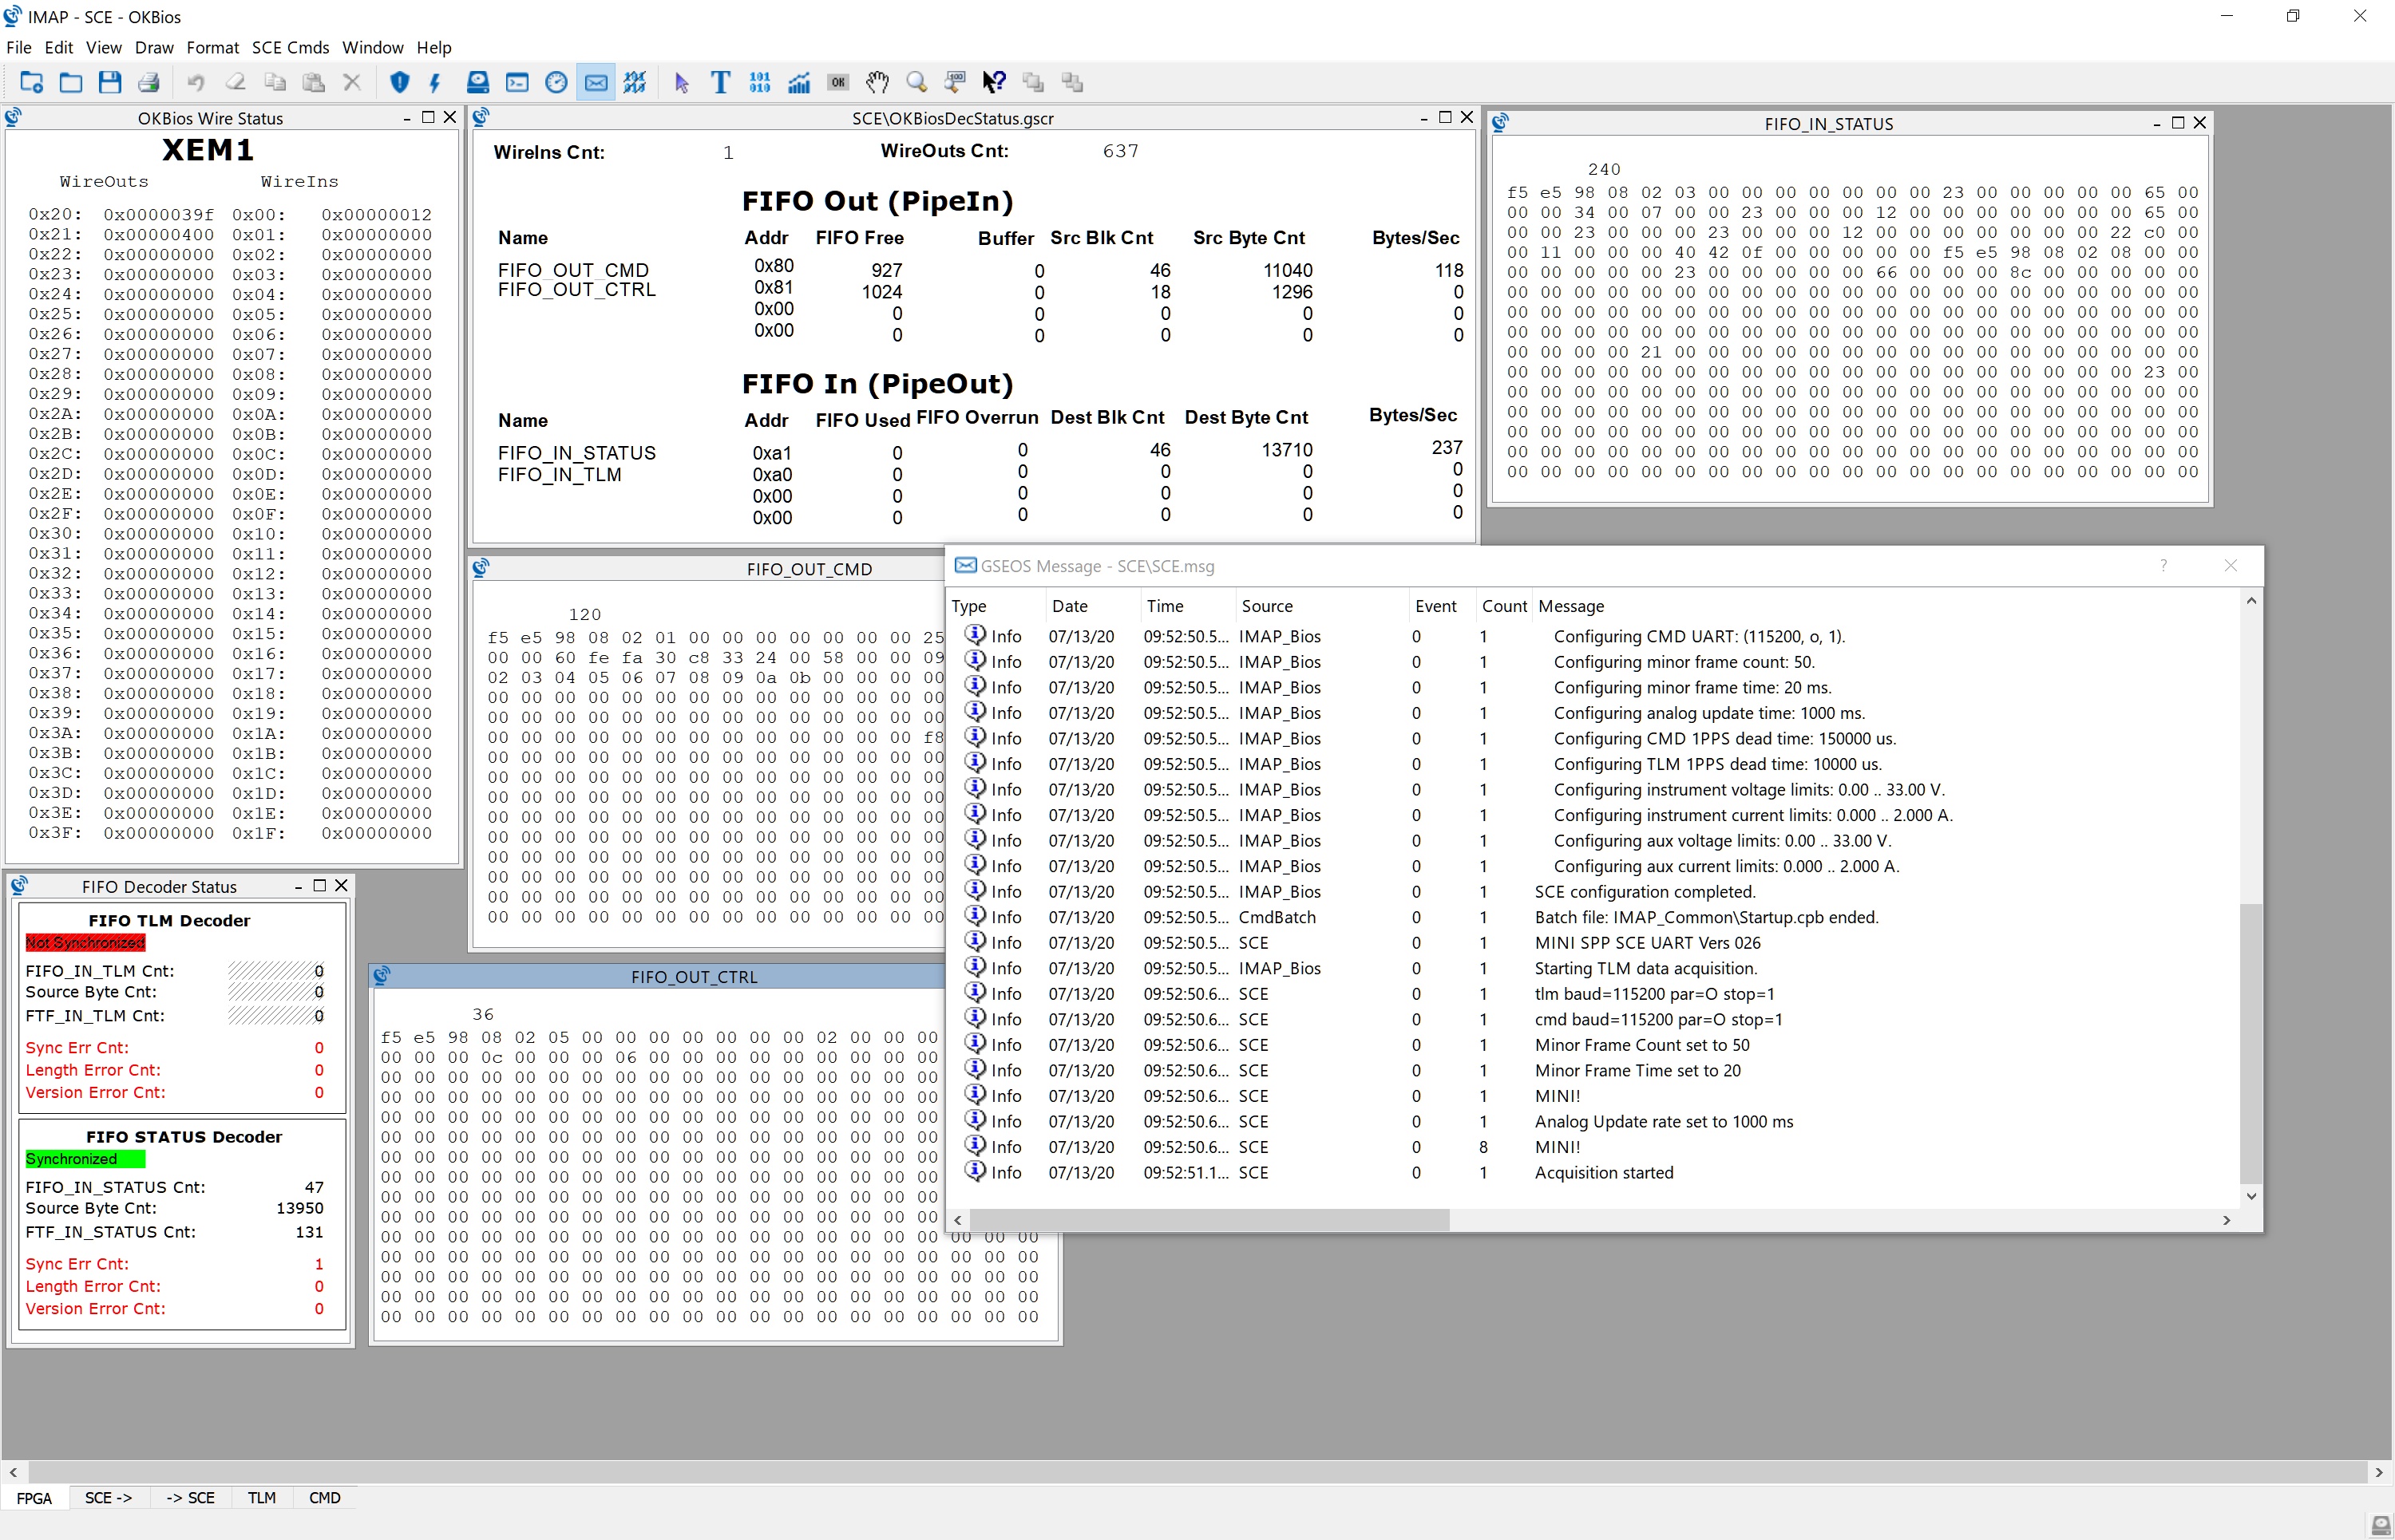Click the clock timer icon
Viewport: 2395px width, 1540px height.
click(x=557, y=82)
